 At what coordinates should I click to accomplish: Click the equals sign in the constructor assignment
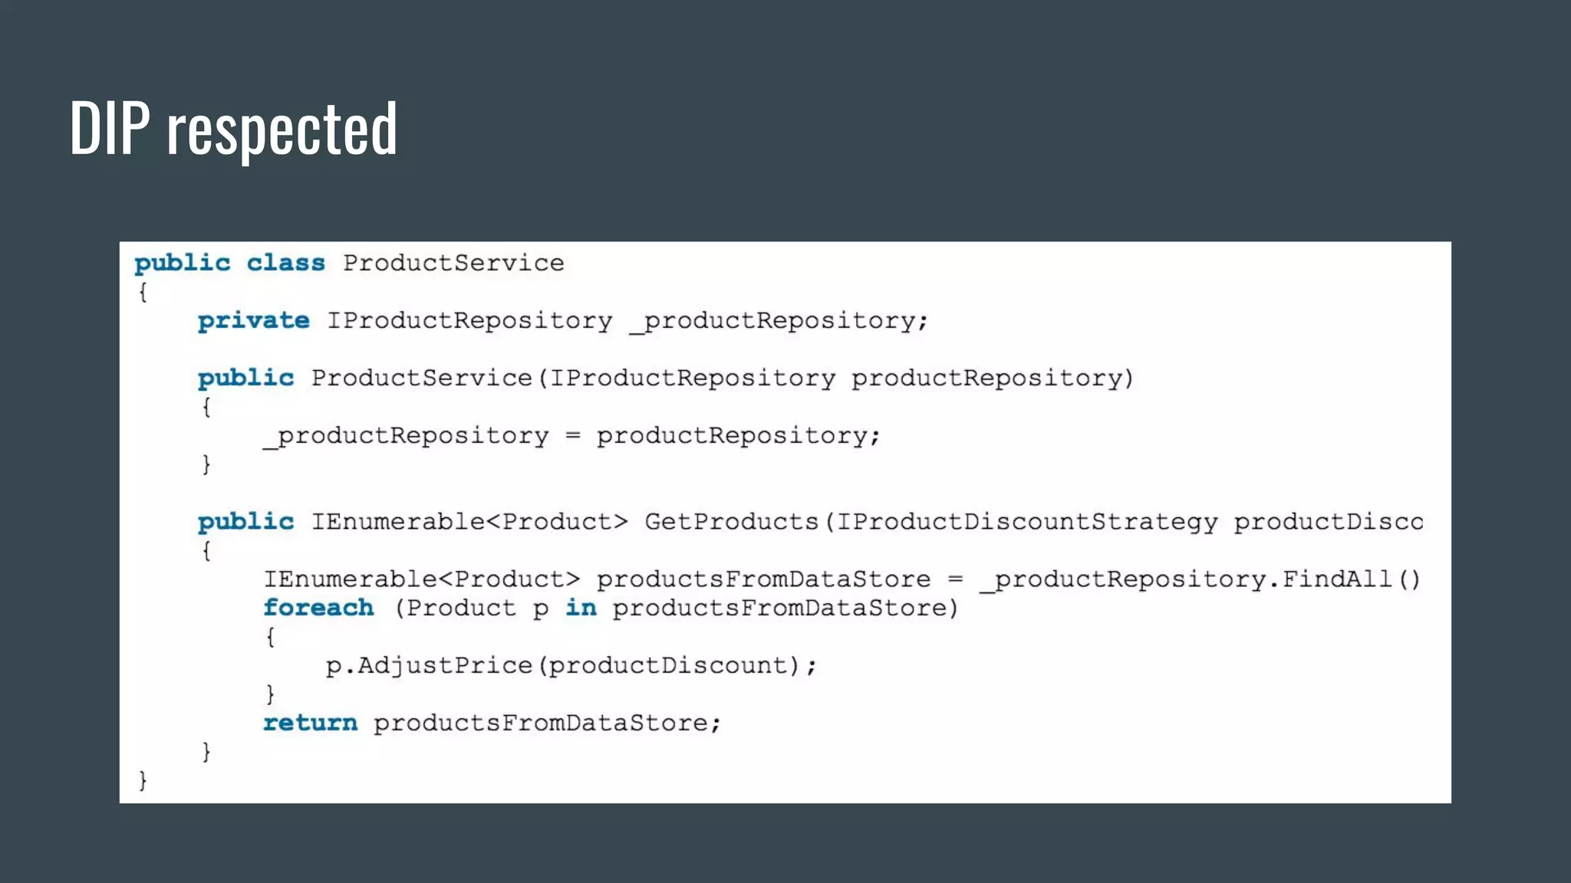click(x=572, y=435)
